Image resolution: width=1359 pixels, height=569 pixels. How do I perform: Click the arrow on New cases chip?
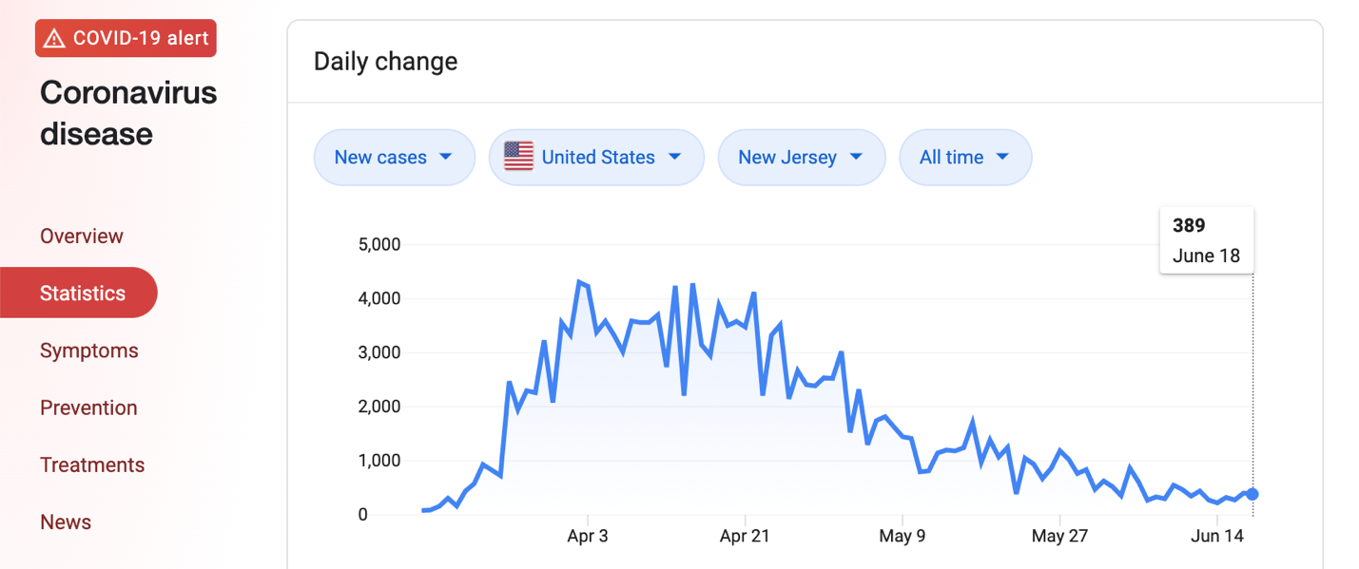445,157
